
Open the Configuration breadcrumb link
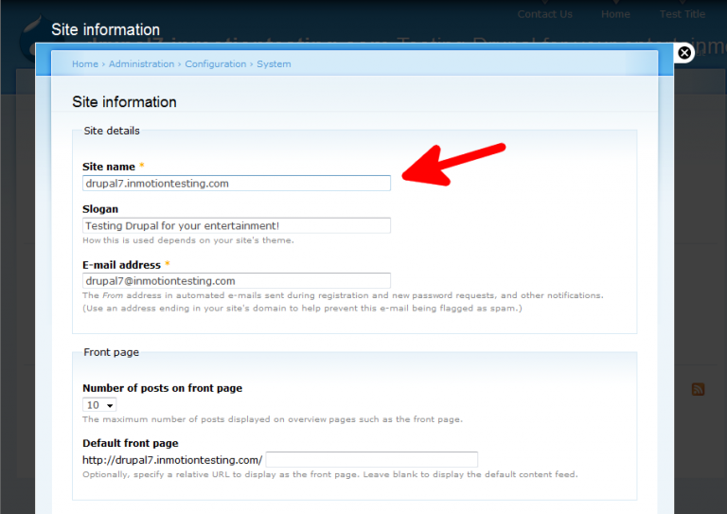point(216,64)
